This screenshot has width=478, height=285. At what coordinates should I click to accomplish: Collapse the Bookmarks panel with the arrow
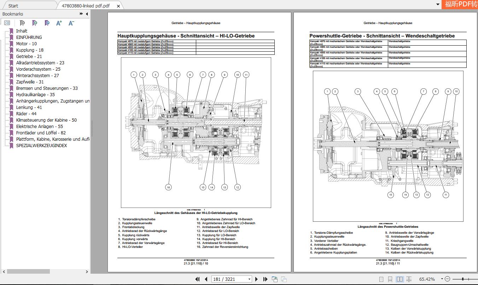coord(86,14)
